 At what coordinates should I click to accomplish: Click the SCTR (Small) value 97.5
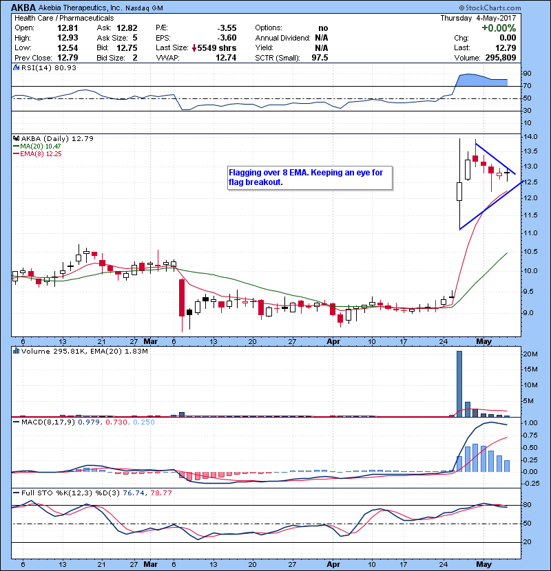coord(320,58)
